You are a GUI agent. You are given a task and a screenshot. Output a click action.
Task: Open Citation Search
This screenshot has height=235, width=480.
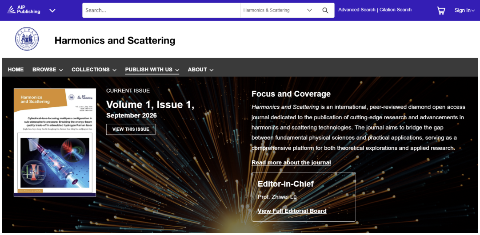pyautogui.click(x=396, y=10)
